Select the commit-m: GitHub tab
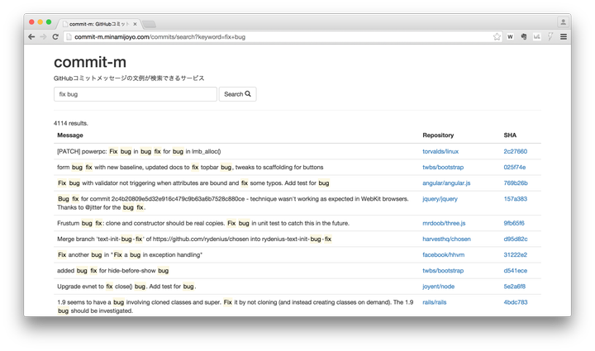The image size is (595, 351). 98,24
